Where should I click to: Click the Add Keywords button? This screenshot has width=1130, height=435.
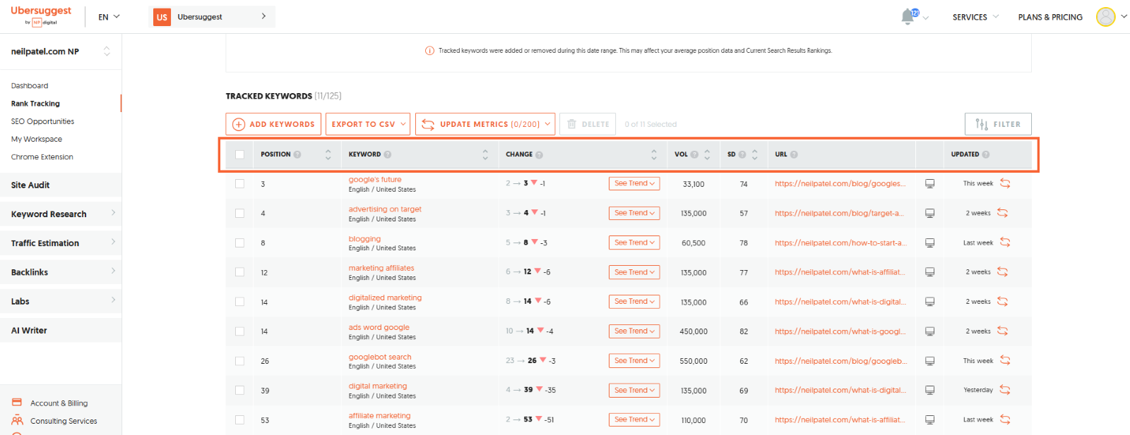pyautogui.click(x=273, y=124)
